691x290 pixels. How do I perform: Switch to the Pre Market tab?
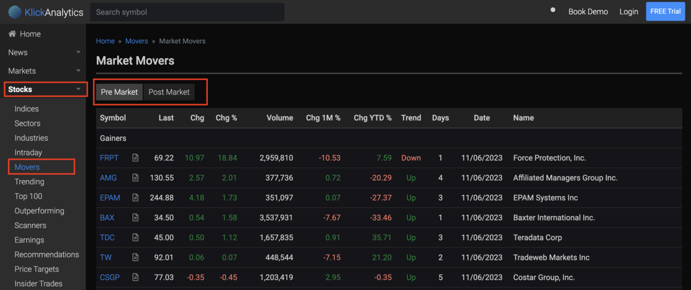point(120,92)
